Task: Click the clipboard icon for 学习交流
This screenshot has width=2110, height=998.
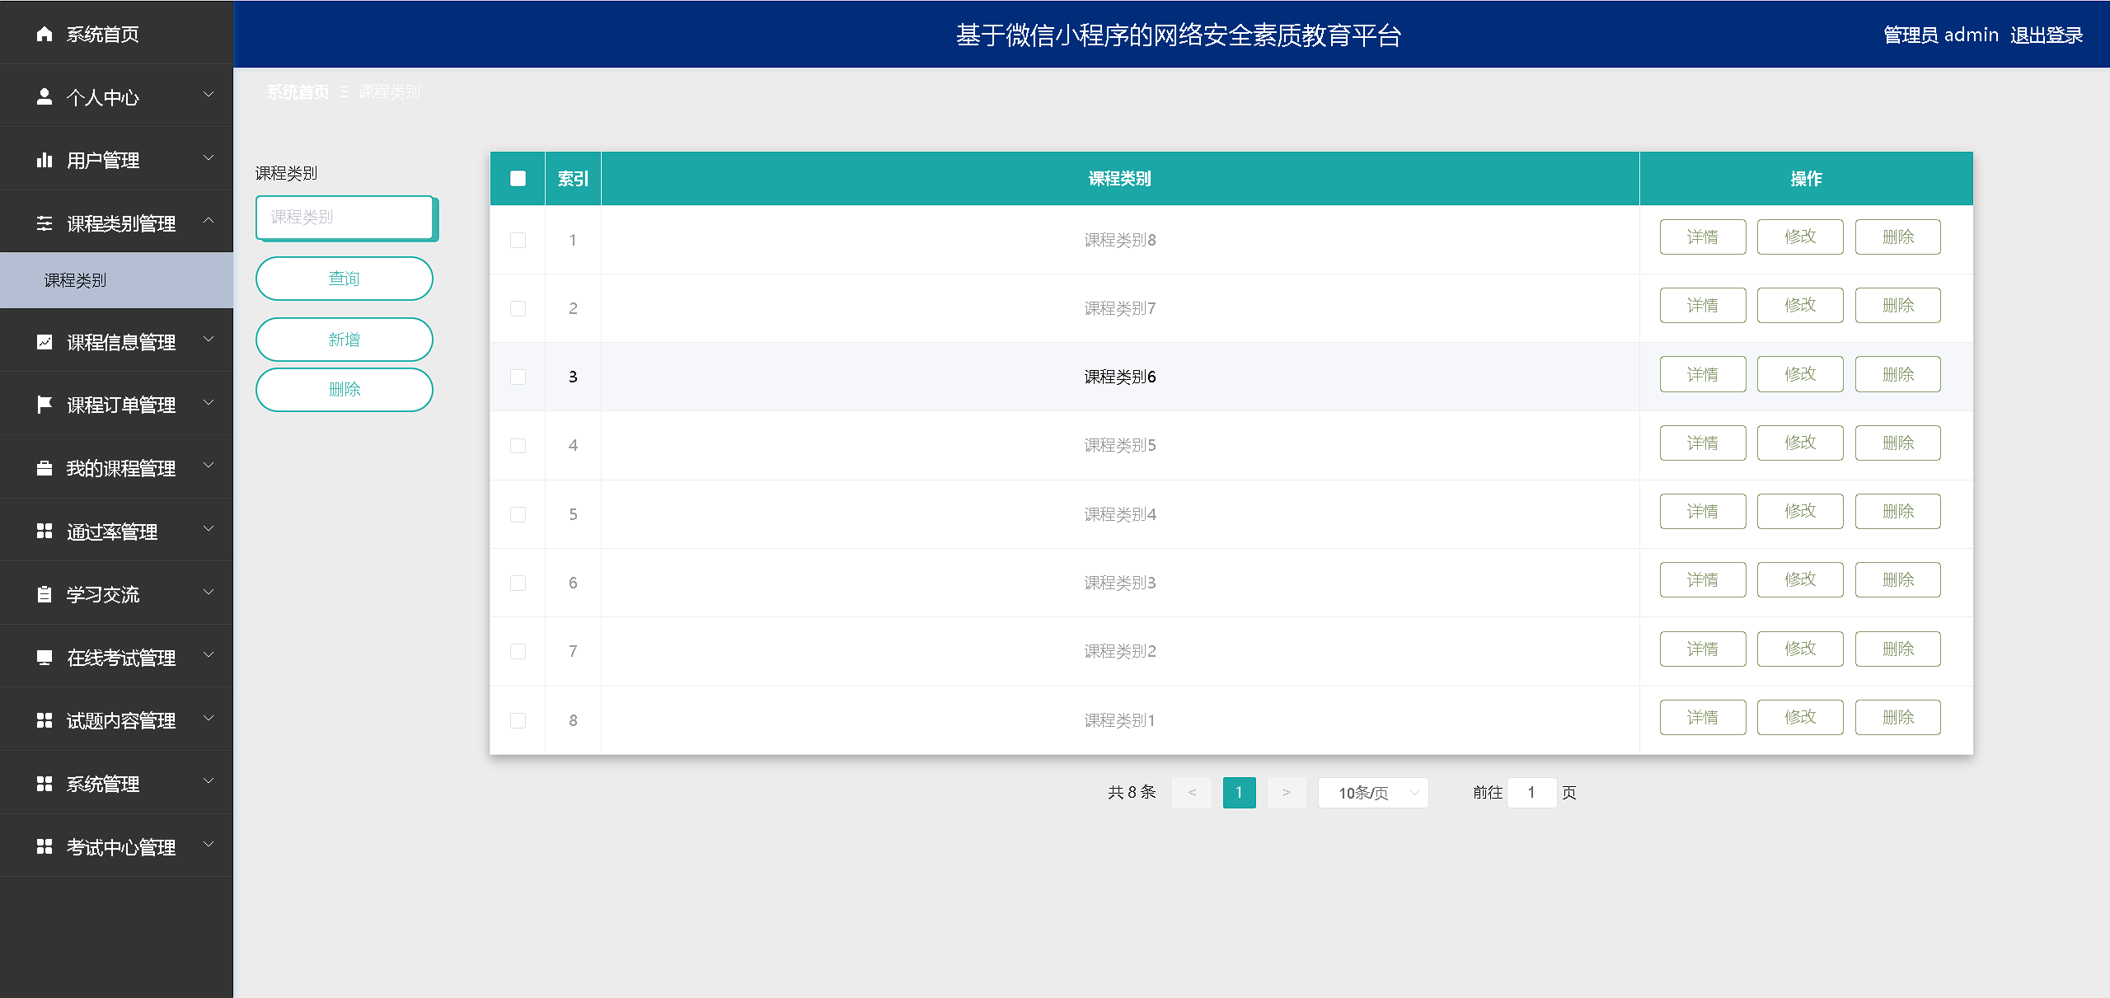Action: [45, 594]
